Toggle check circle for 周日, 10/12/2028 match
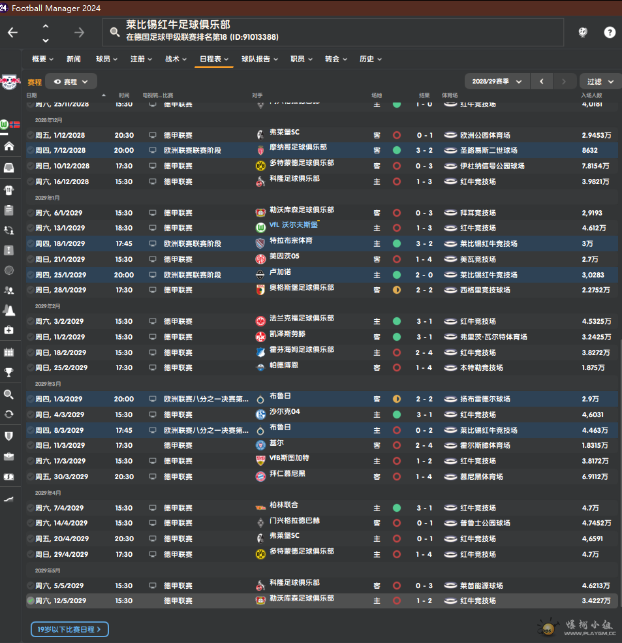This screenshot has width=622, height=643. coord(30,166)
